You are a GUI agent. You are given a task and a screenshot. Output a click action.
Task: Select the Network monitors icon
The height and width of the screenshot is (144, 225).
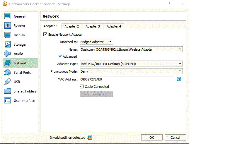click(x=8, y=63)
